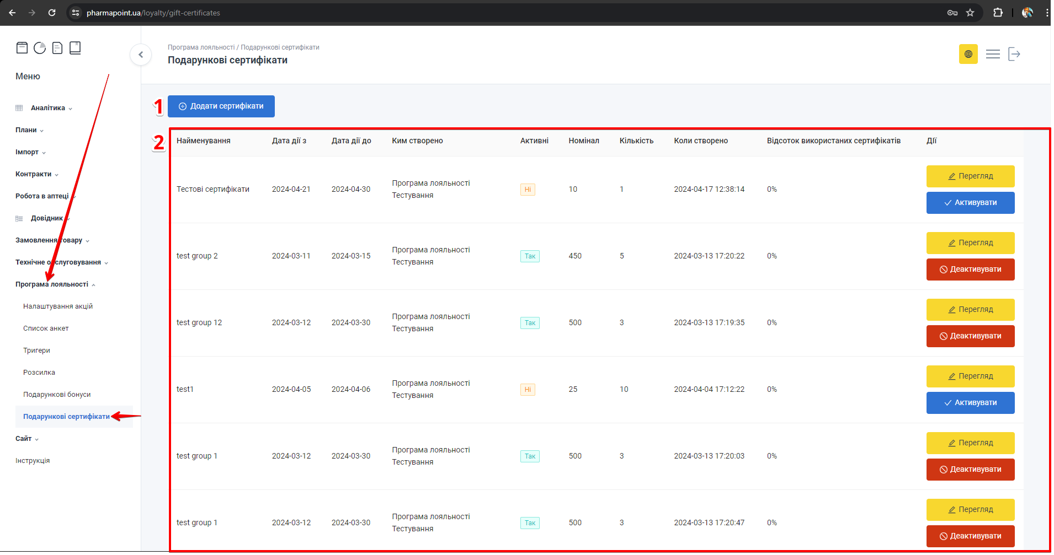The image size is (1054, 555).
Task: Click the logout icon in the header
Action: pos(1014,54)
